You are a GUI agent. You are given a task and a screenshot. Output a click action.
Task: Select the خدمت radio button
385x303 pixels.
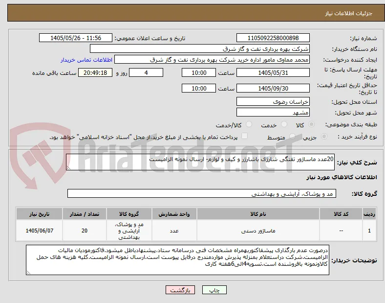[x=284, y=124]
